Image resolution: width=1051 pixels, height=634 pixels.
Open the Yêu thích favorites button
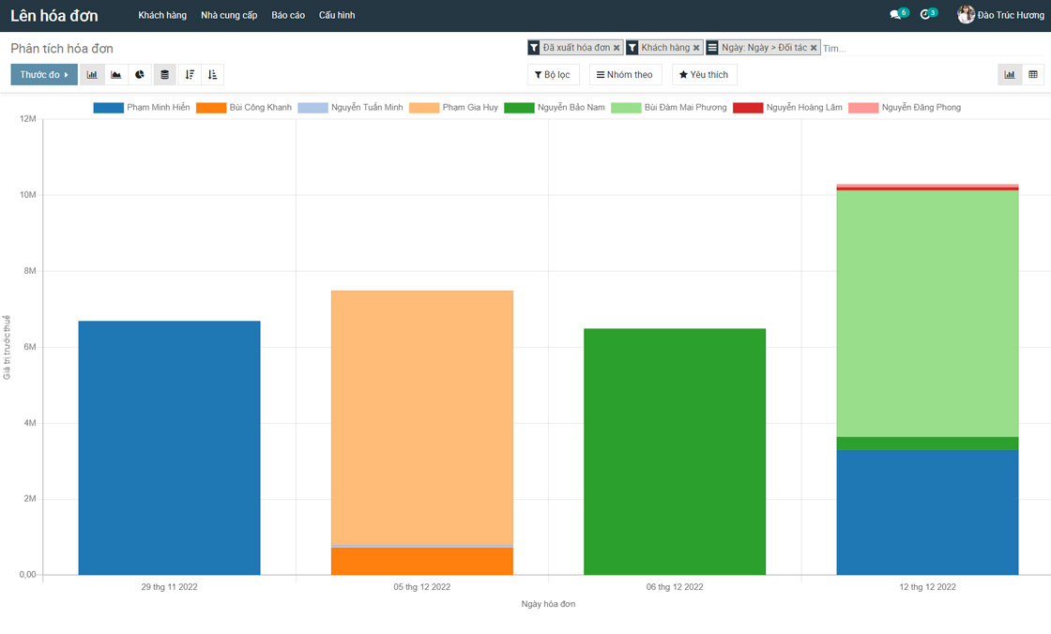(x=704, y=75)
